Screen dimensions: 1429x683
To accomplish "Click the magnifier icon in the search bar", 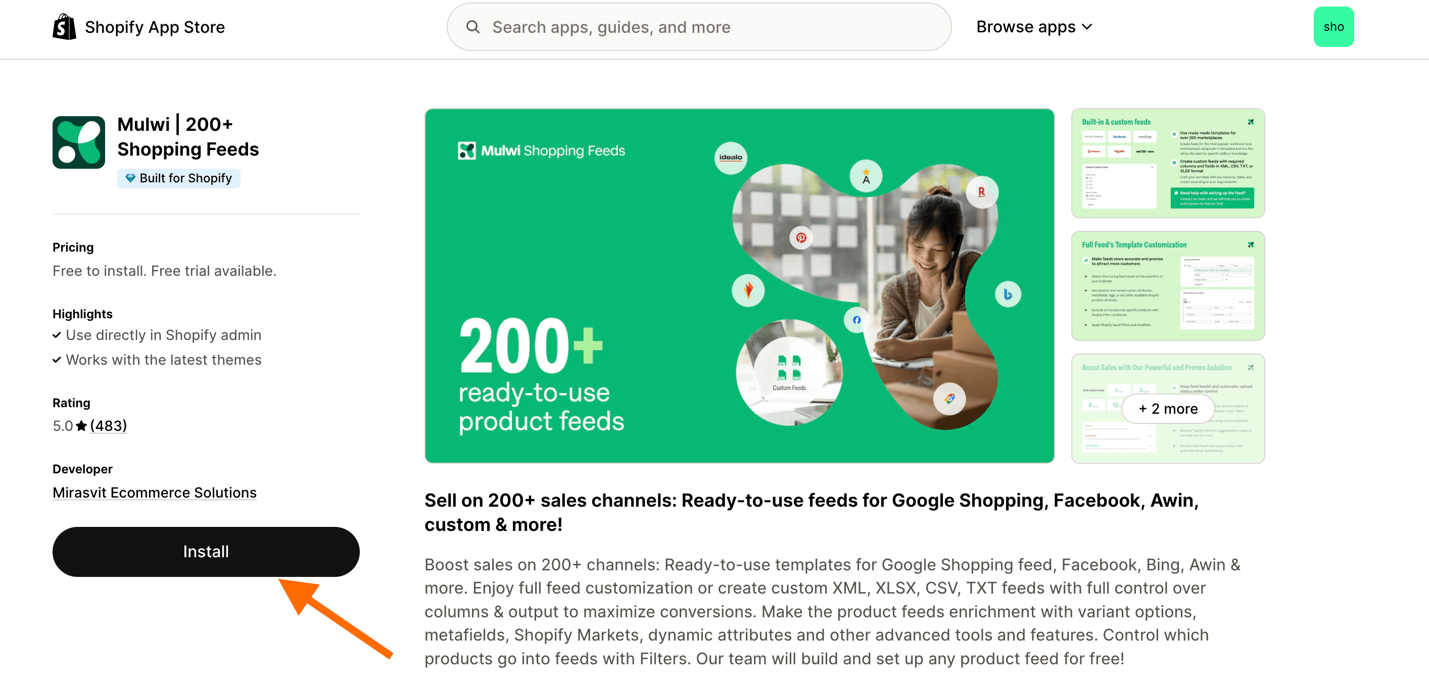I will click(472, 26).
